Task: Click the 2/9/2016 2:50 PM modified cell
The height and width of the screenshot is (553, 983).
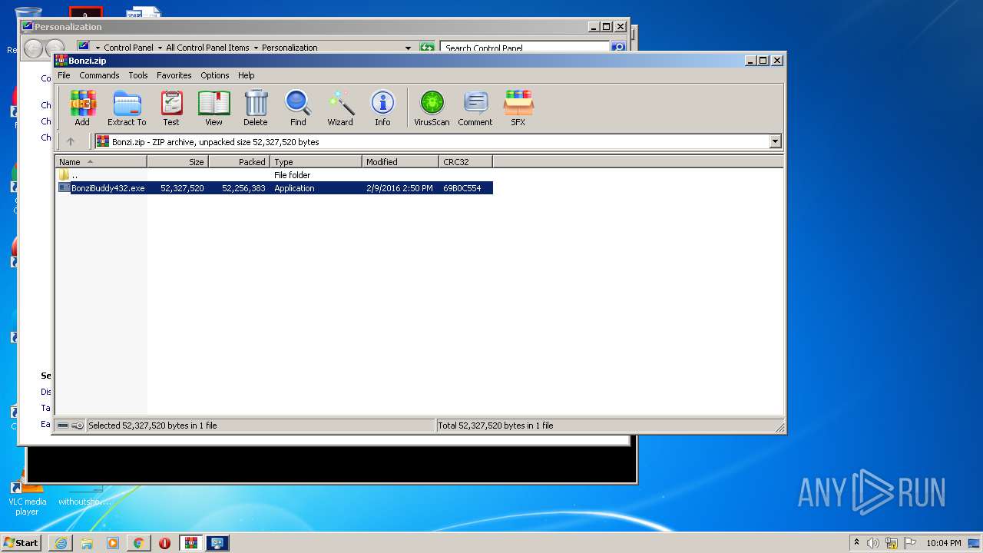Action: (x=399, y=188)
